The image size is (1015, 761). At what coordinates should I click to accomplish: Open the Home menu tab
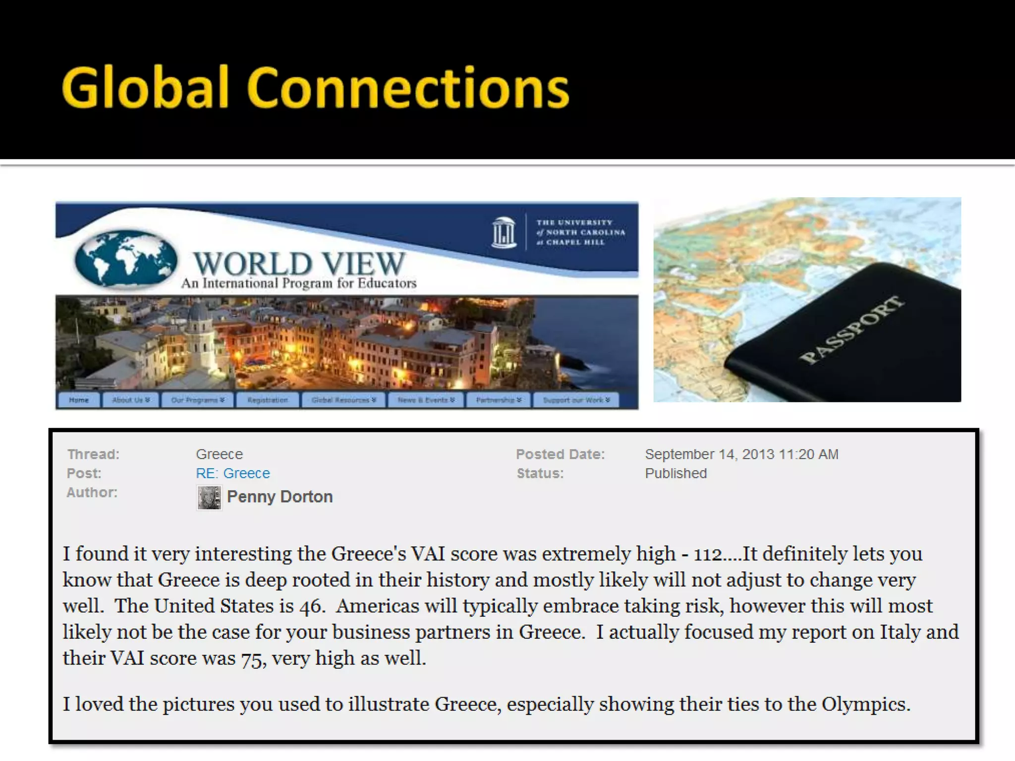[79, 400]
